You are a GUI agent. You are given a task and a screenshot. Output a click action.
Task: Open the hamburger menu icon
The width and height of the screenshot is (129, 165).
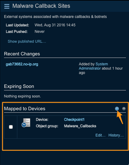(x=7, y=6)
